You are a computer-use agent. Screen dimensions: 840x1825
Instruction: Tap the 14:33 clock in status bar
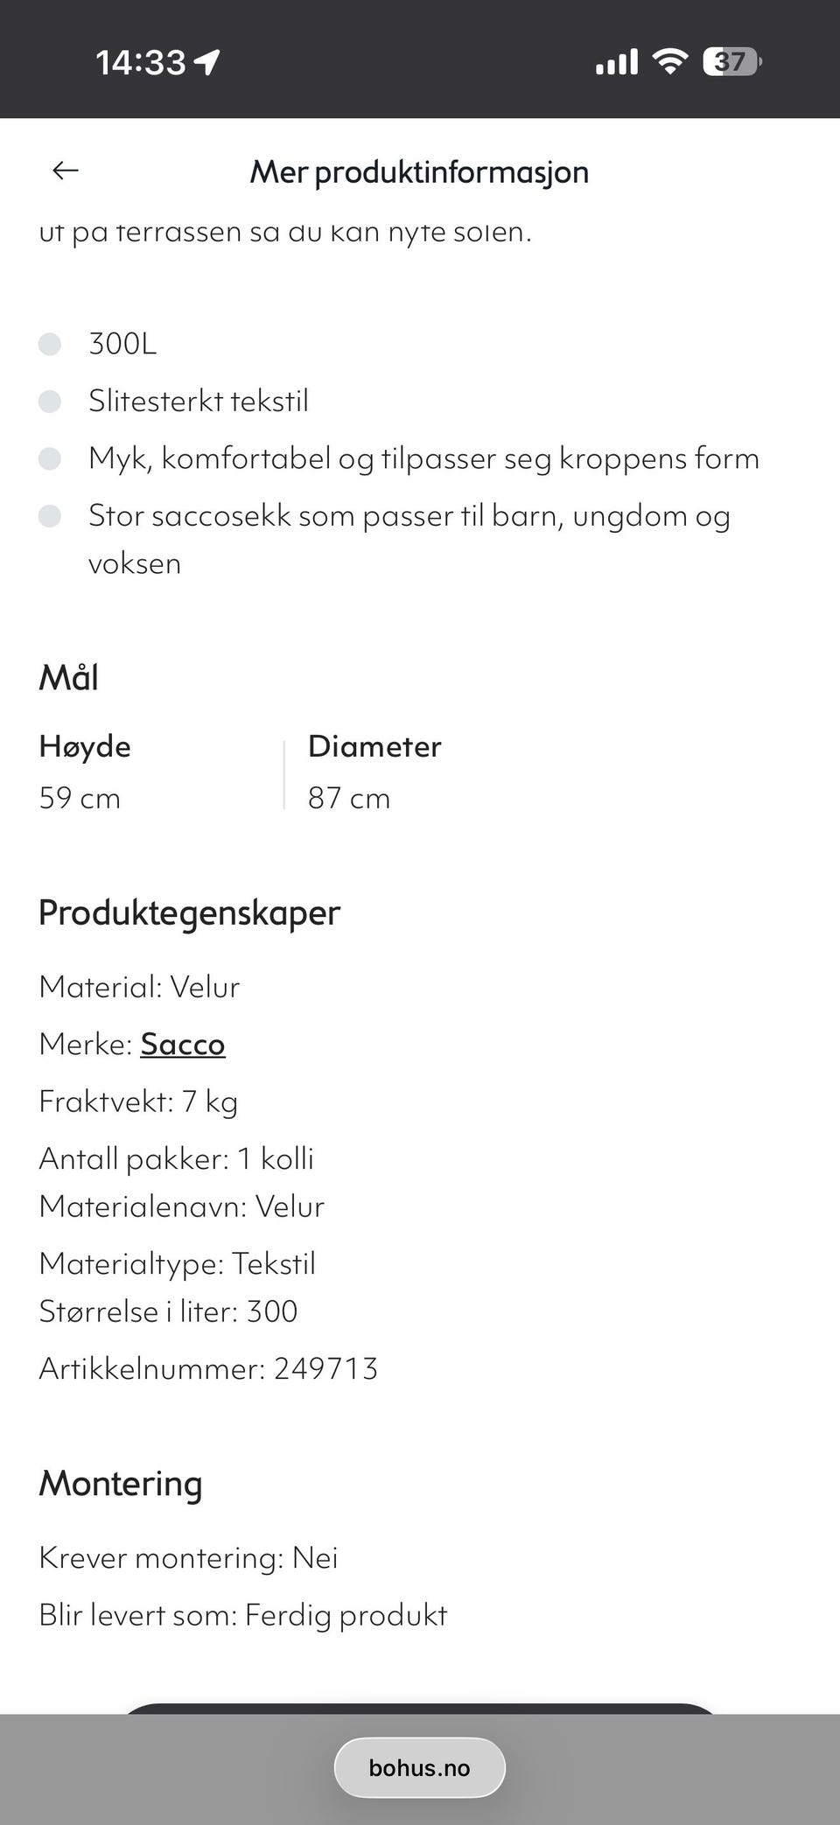click(140, 62)
